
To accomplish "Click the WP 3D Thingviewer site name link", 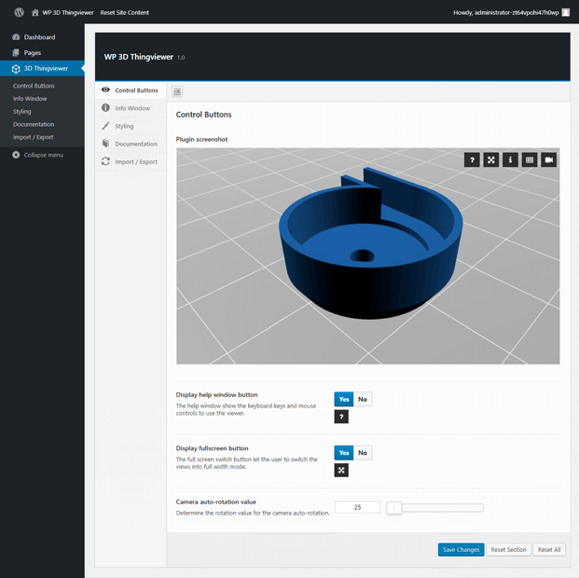I will coord(68,12).
